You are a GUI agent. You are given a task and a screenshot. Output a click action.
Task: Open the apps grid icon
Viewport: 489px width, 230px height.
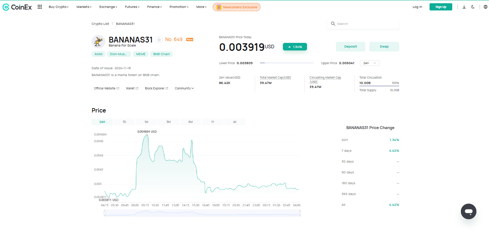pos(40,7)
